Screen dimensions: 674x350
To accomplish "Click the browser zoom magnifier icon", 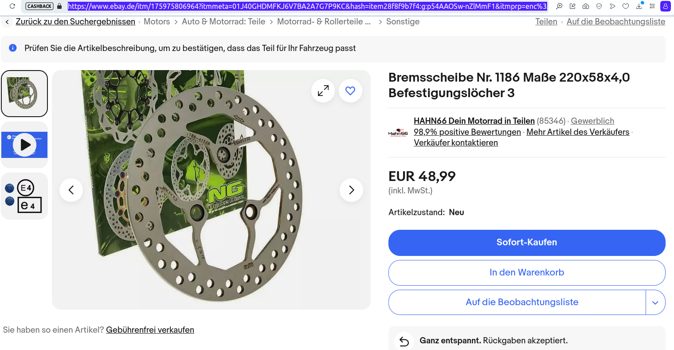I will pos(559,6).
